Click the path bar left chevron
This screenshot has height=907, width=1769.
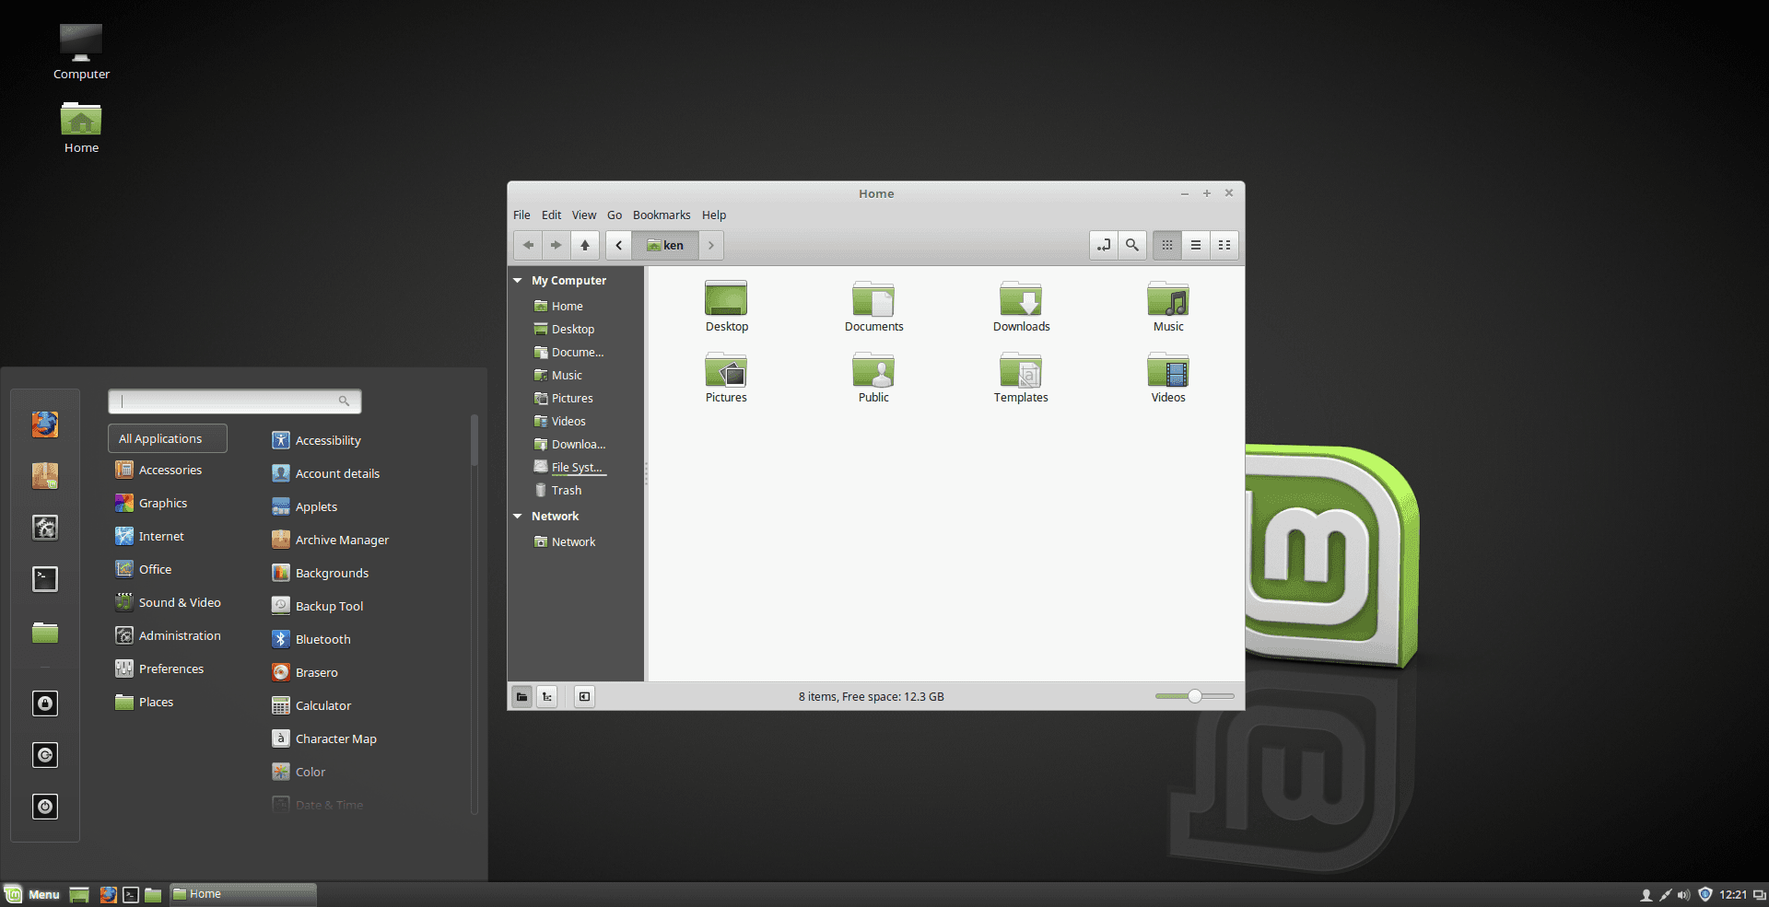(x=619, y=245)
